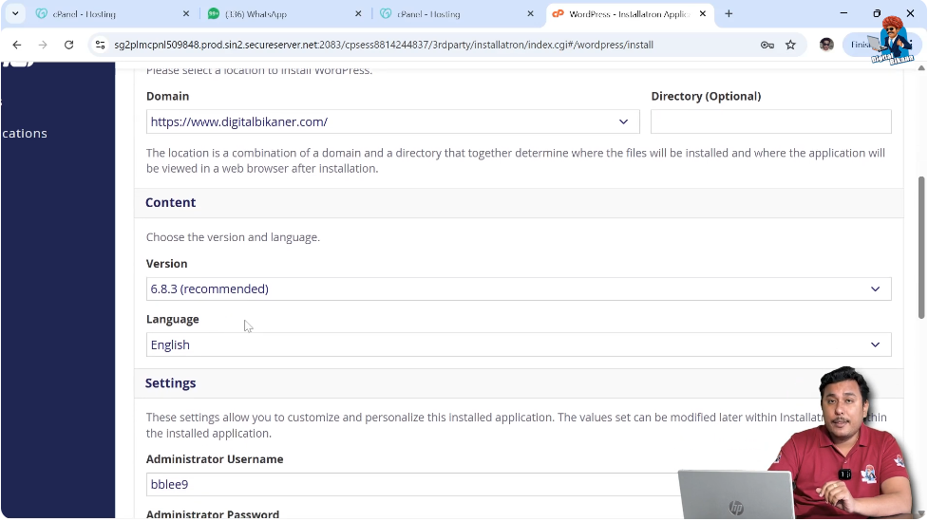Click the Settings section heading
The image size is (928, 521).
170,383
